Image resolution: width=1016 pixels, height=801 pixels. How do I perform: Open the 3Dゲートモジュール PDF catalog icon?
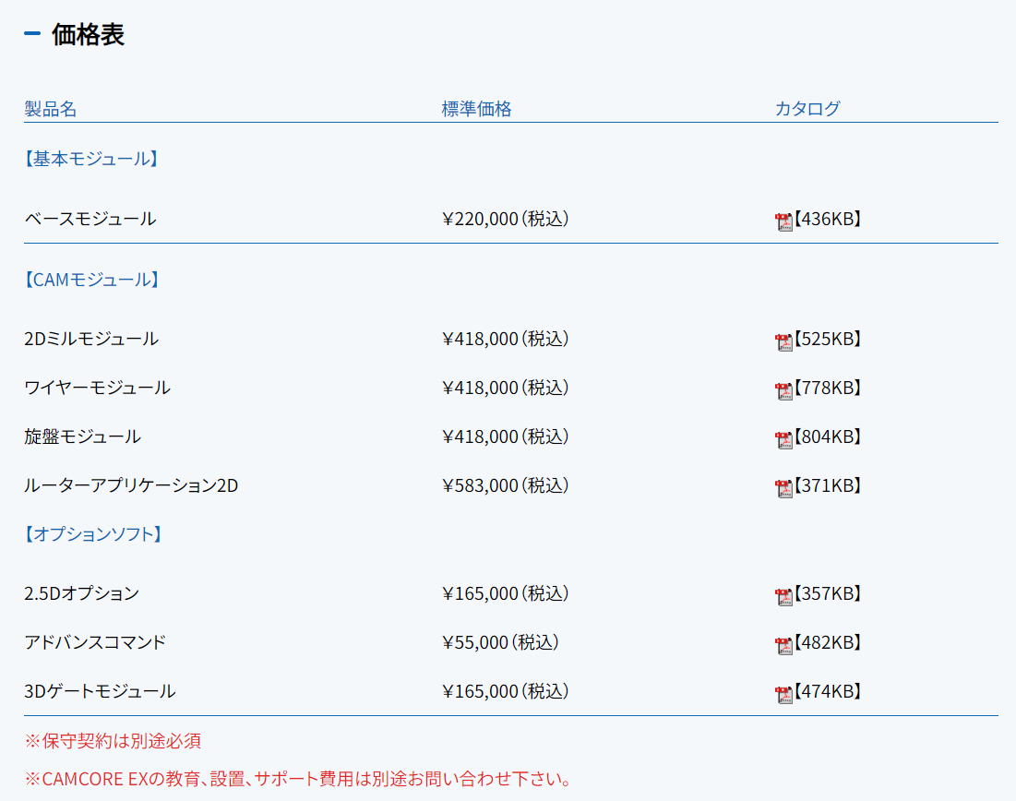783,694
